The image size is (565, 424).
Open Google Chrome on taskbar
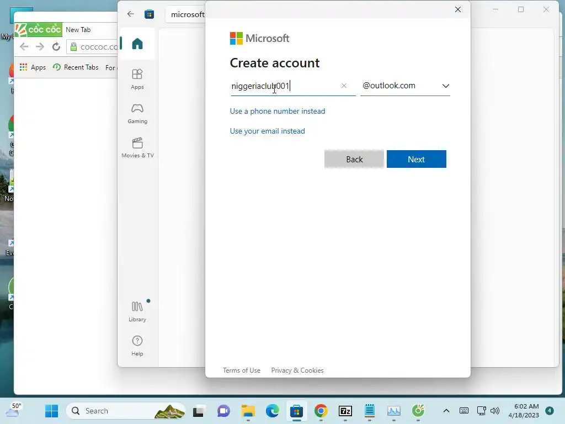pos(321,411)
